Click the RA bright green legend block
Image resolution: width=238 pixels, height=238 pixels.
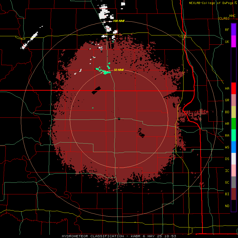coord(234,135)
